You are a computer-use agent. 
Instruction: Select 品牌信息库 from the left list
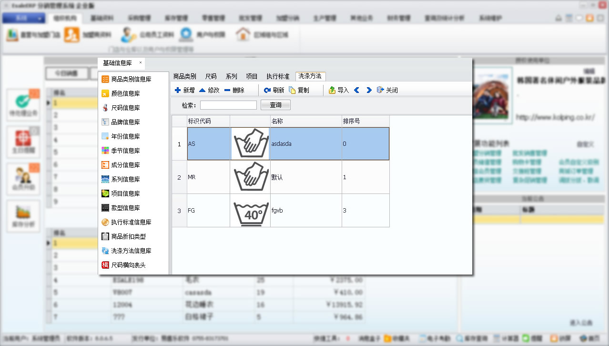coord(125,122)
